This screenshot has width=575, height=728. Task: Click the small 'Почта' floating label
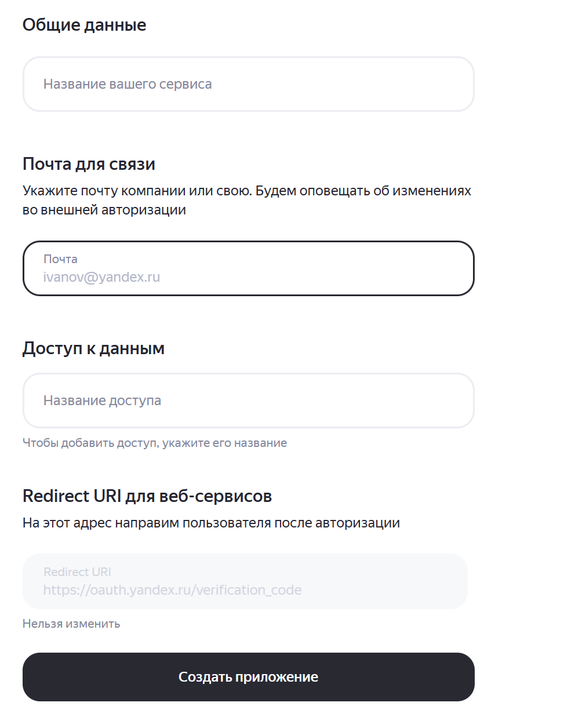coord(60,259)
